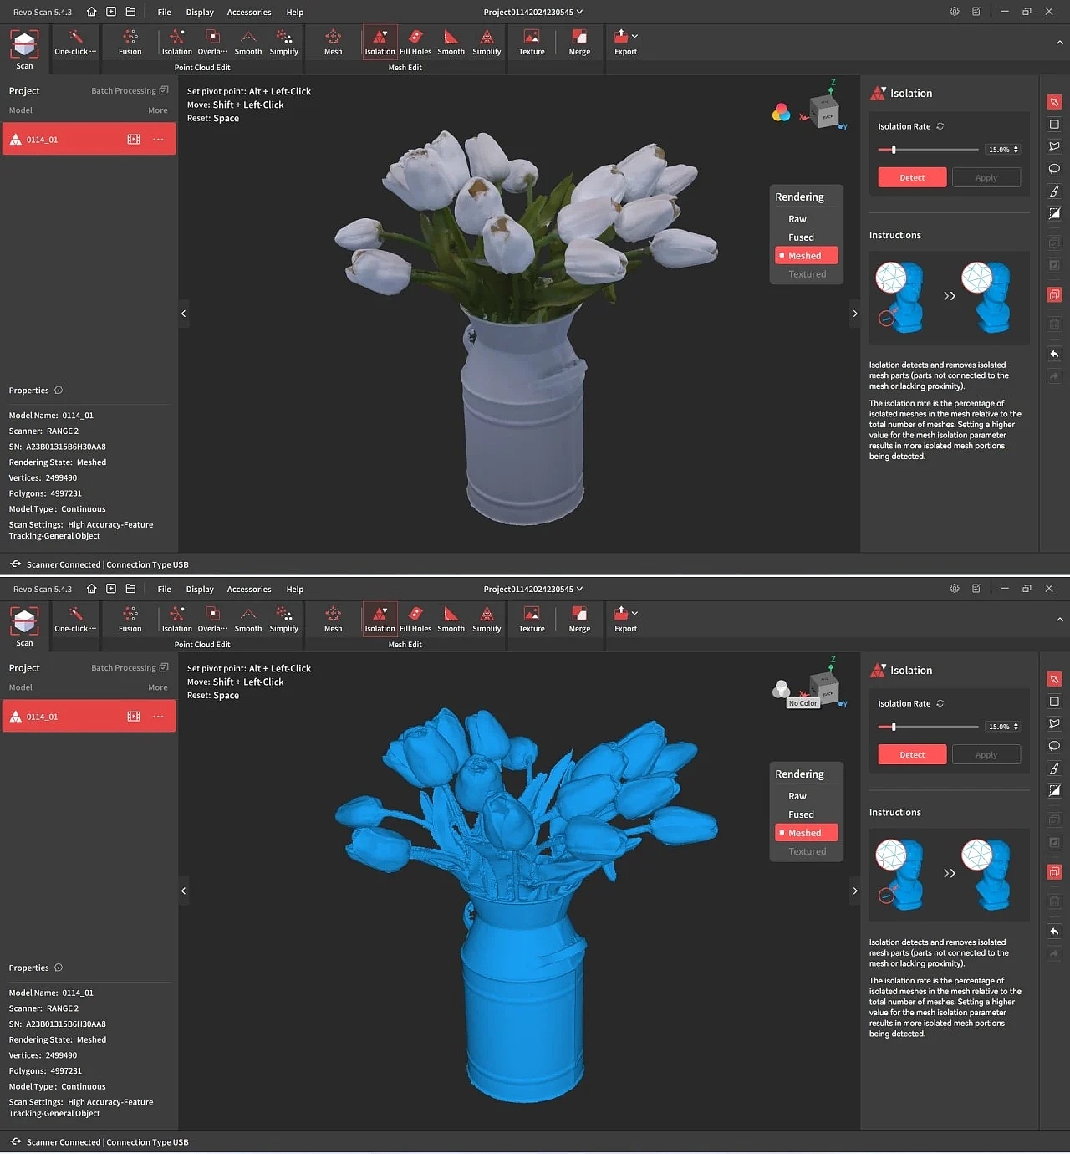Expand the project name dropdown in lower window

[580, 589]
